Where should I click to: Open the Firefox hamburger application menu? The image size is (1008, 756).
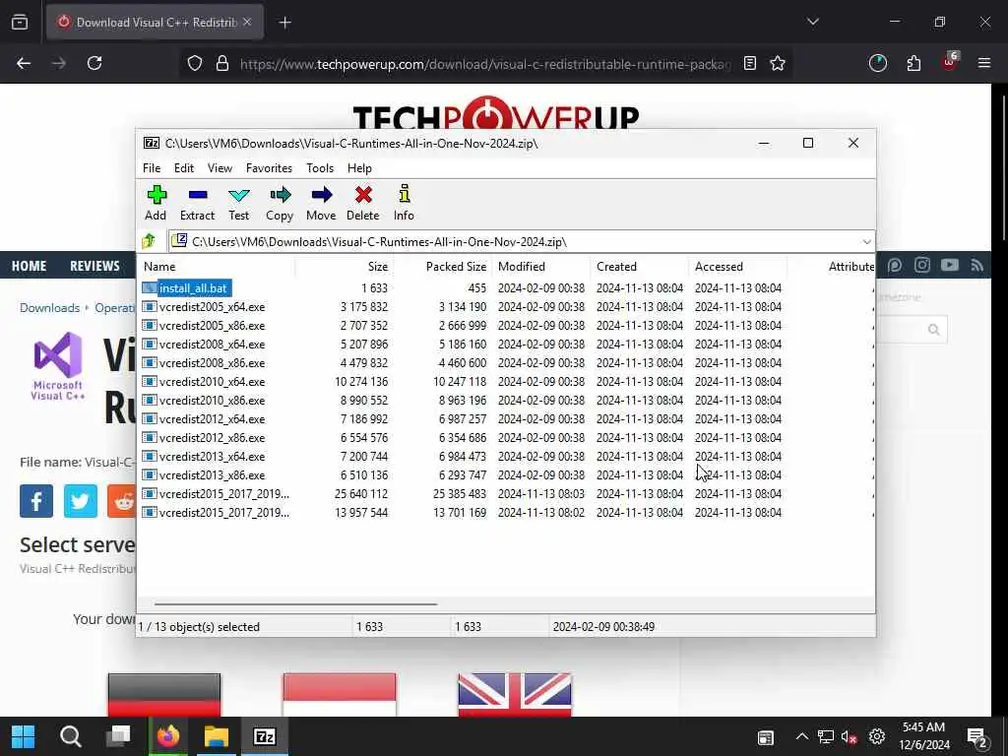tap(984, 63)
